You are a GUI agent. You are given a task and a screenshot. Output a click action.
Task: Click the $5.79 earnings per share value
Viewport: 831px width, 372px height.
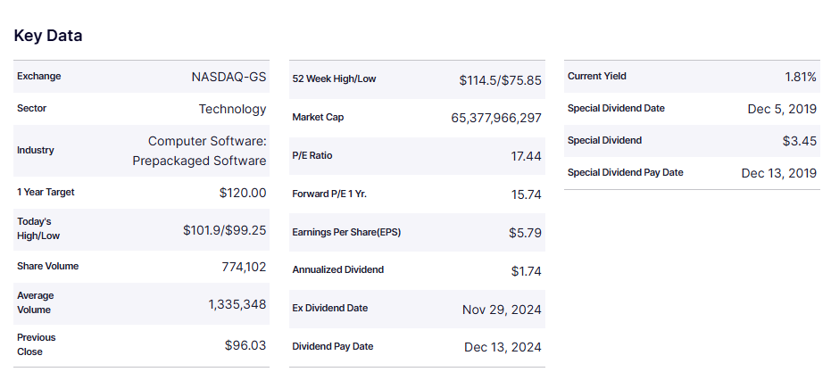(x=525, y=233)
